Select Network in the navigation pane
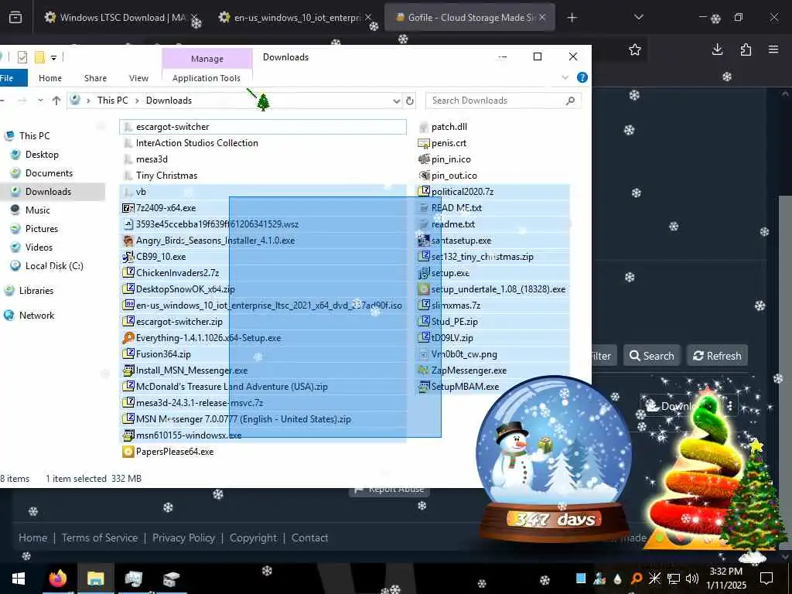Image resolution: width=792 pixels, height=594 pixels. [36, 316]
